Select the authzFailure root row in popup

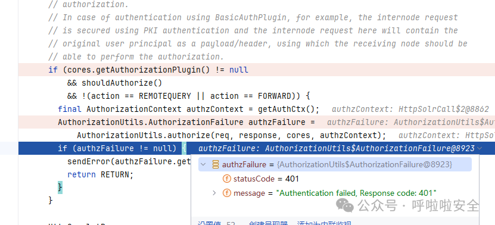(x=335, y=164)
